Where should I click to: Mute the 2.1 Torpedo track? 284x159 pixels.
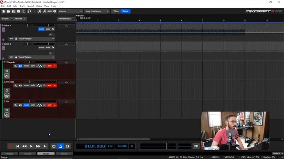pos(26,66)
